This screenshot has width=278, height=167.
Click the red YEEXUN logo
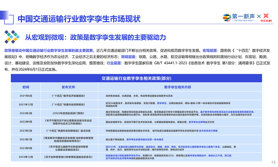point(266,18)
